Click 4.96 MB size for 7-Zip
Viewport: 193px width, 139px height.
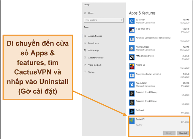click(x=186, y=29)
